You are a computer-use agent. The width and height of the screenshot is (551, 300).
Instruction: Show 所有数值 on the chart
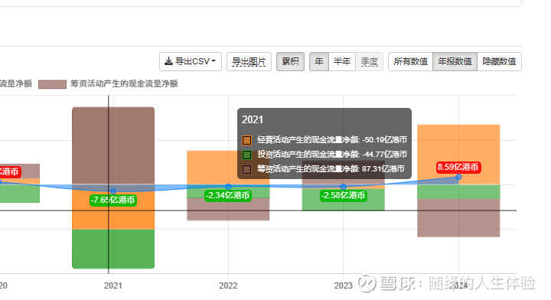tap(410, 62)
